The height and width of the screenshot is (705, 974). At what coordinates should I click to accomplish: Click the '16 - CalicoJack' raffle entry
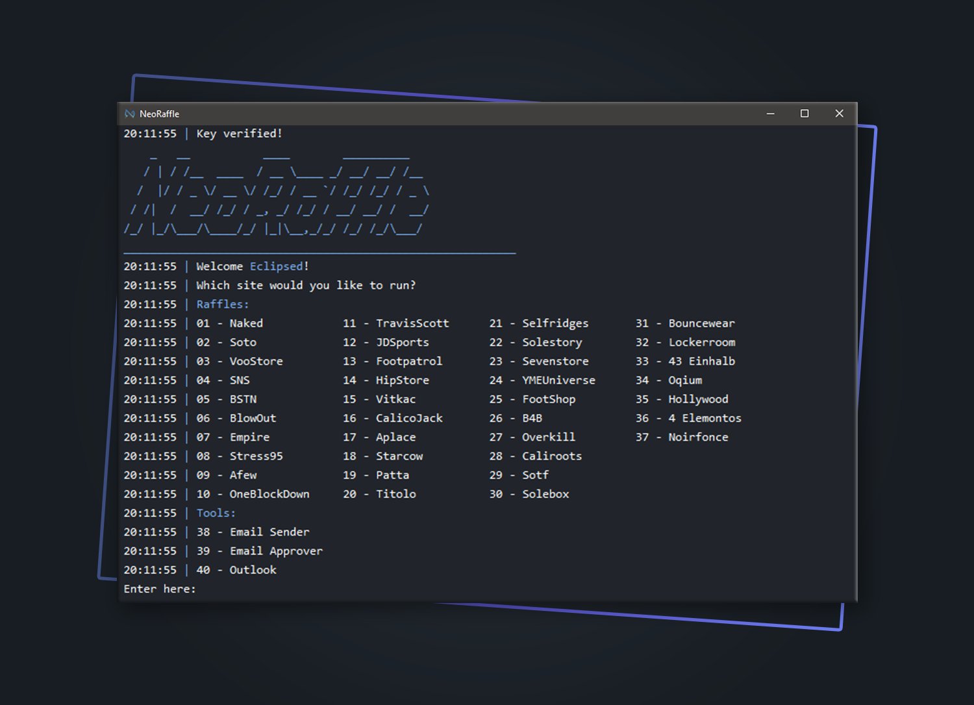coord(393,418)
